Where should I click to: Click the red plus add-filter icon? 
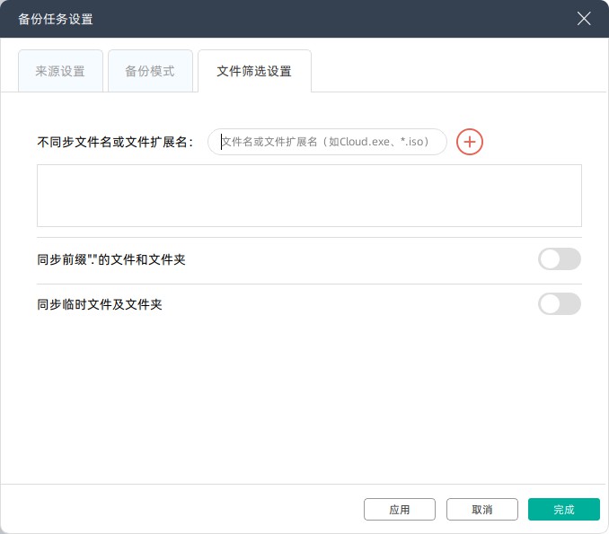(470, 142)
